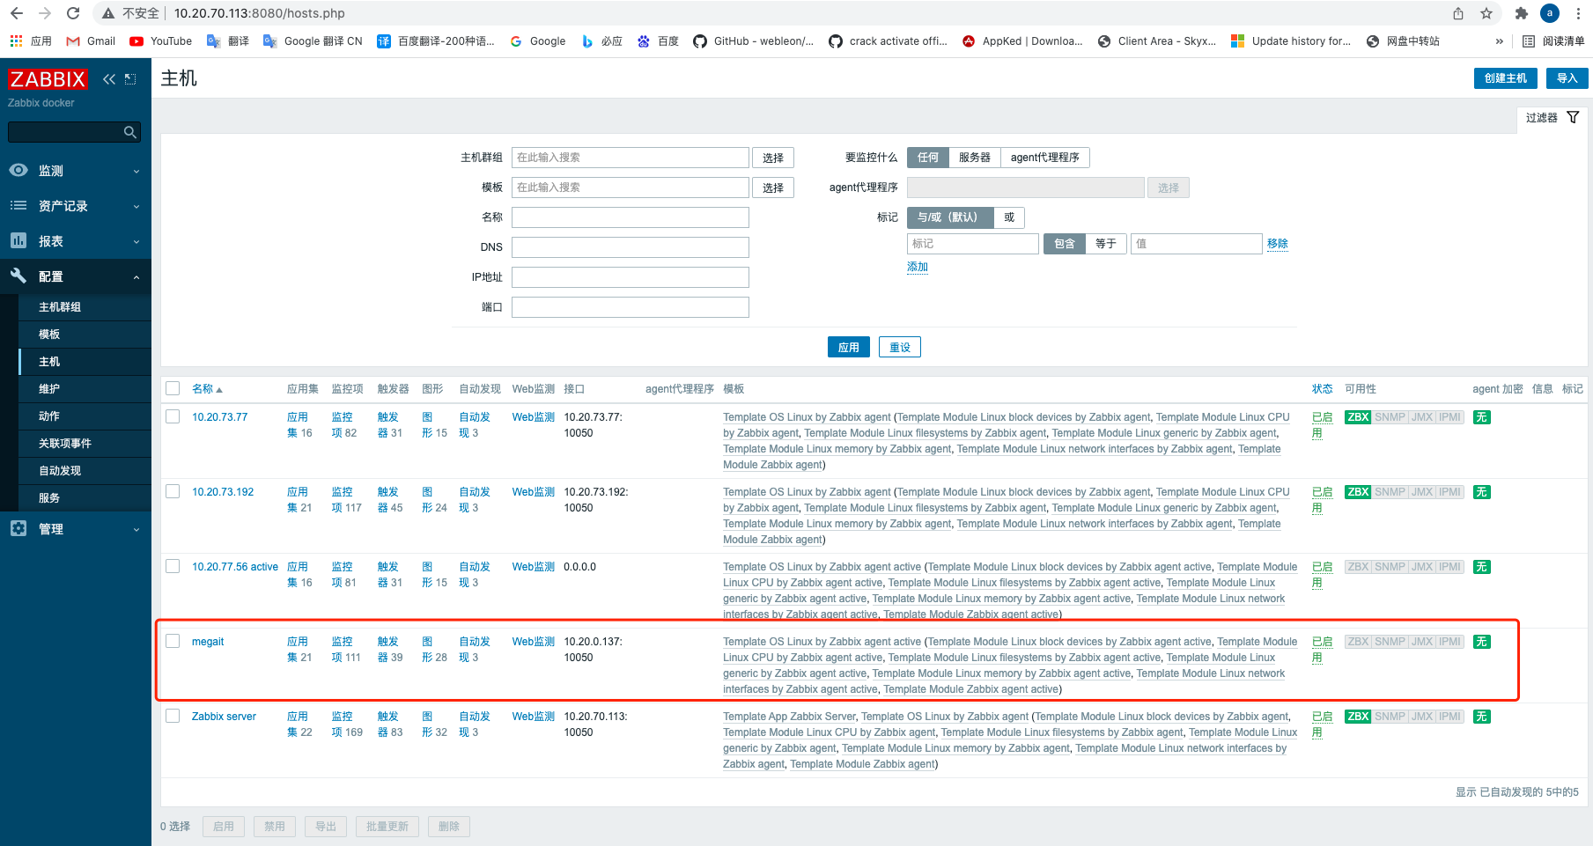The height and width of the screenshot is (846, 1593).
Task: Show more bookmarks overflow chevron
Action: pos(1500,41)
